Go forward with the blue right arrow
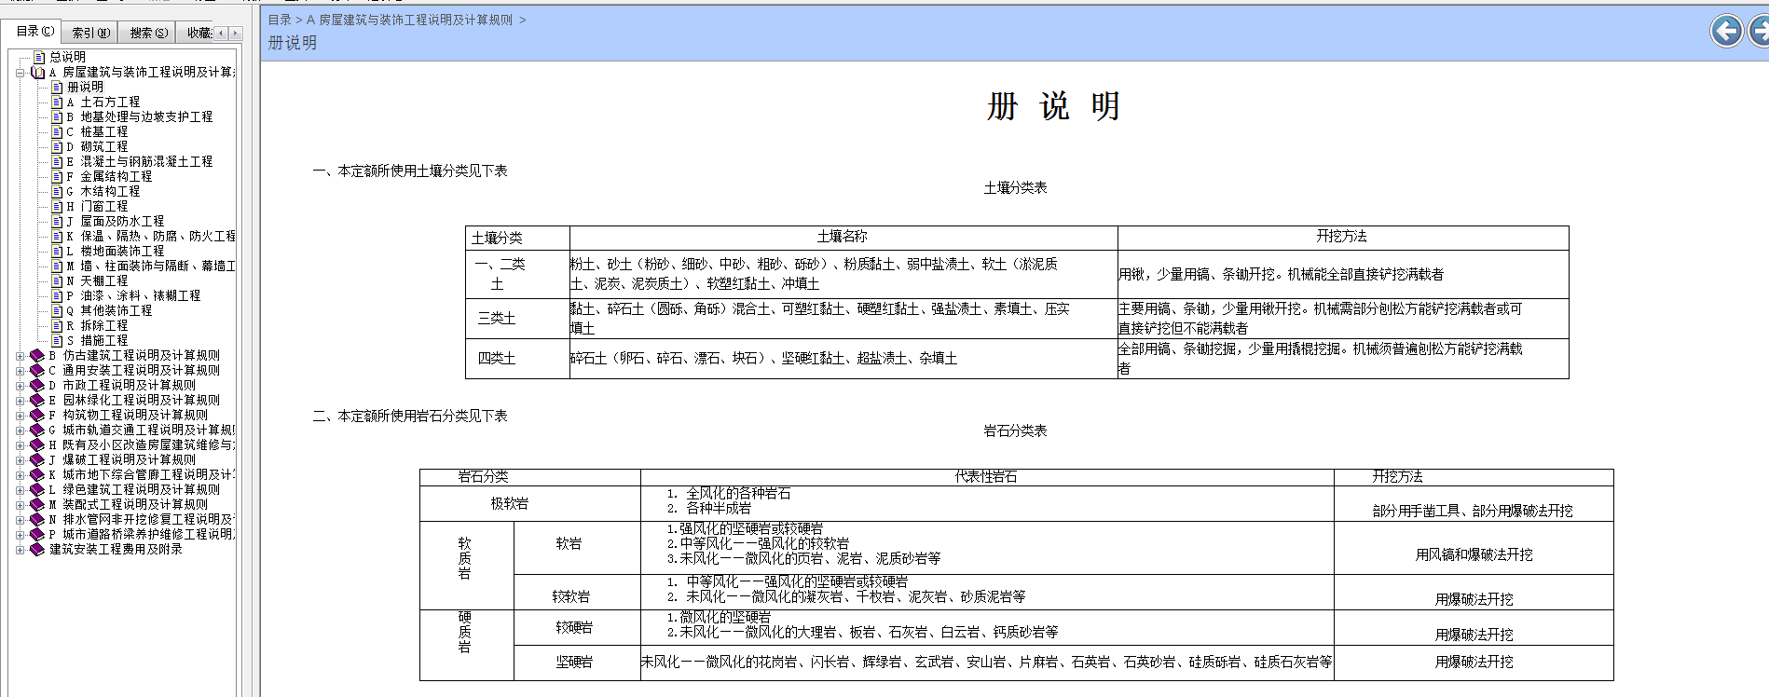The width and height of the screenshot is (1769, 697). 1759,31
